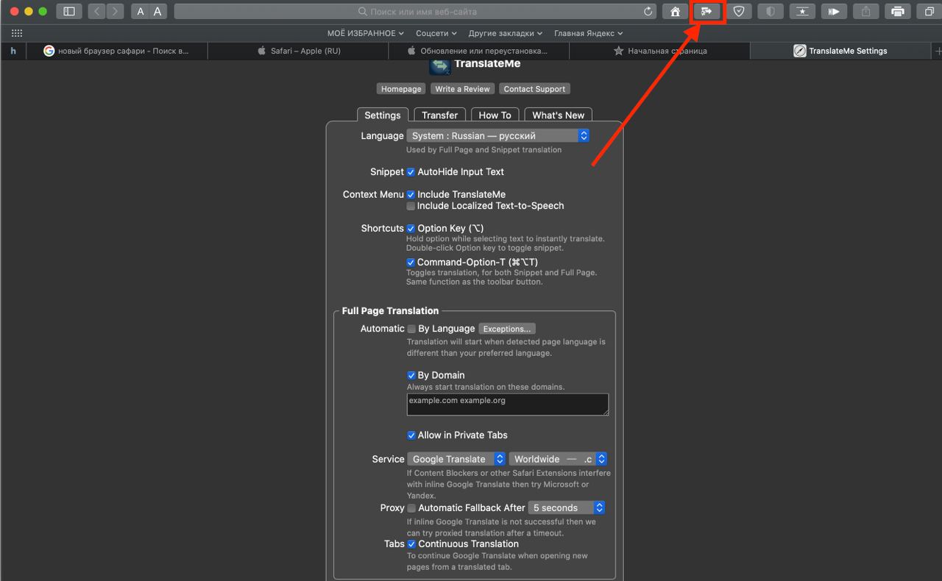Click the Homepage button
Image resolution: width=942 pixels, height=581 pixels.
[x=401, y=89]
